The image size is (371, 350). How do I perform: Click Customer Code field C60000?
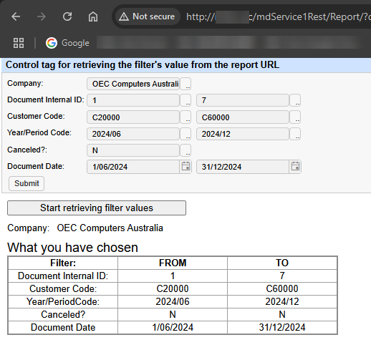tap(243, 117)
